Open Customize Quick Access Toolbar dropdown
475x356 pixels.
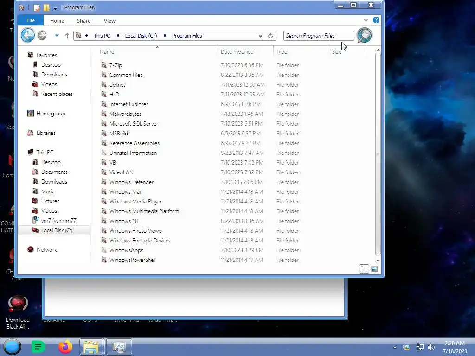click(x=55, y=8)
